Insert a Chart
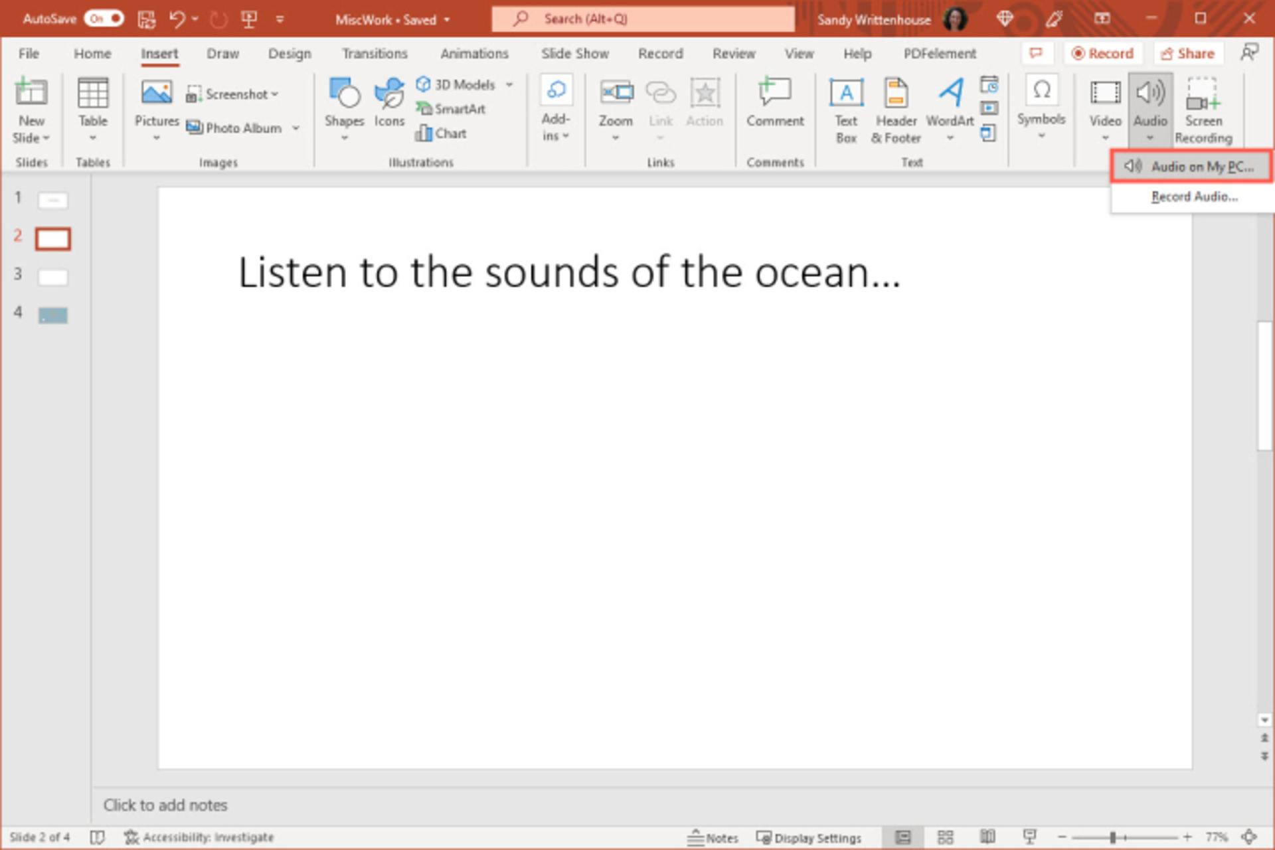Image resolution: width=1275 pixels, height=850 pixels. (441, 133)
